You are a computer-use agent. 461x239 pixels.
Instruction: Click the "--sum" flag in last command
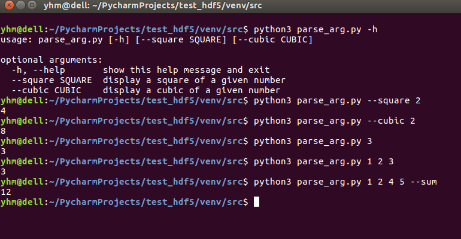(x=418, y=182)
